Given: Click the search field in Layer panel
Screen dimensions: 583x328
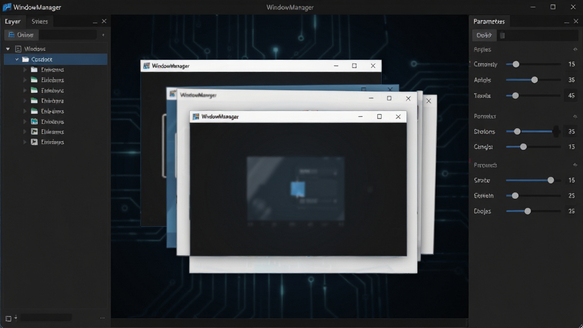Looking at the screenshot, I should point(68,35).
